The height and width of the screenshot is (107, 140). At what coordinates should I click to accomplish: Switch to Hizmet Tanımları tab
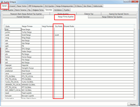pos(23,17)
